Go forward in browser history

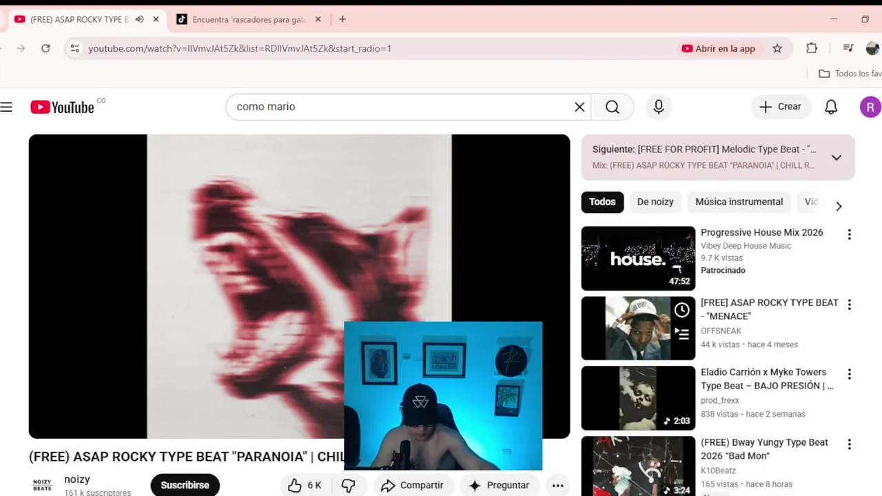(x=21, y=48)
